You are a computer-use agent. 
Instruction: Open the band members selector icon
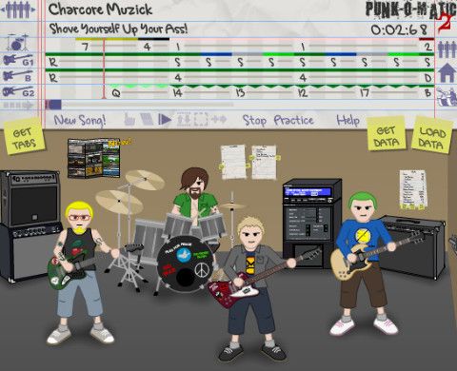(18, 10)
